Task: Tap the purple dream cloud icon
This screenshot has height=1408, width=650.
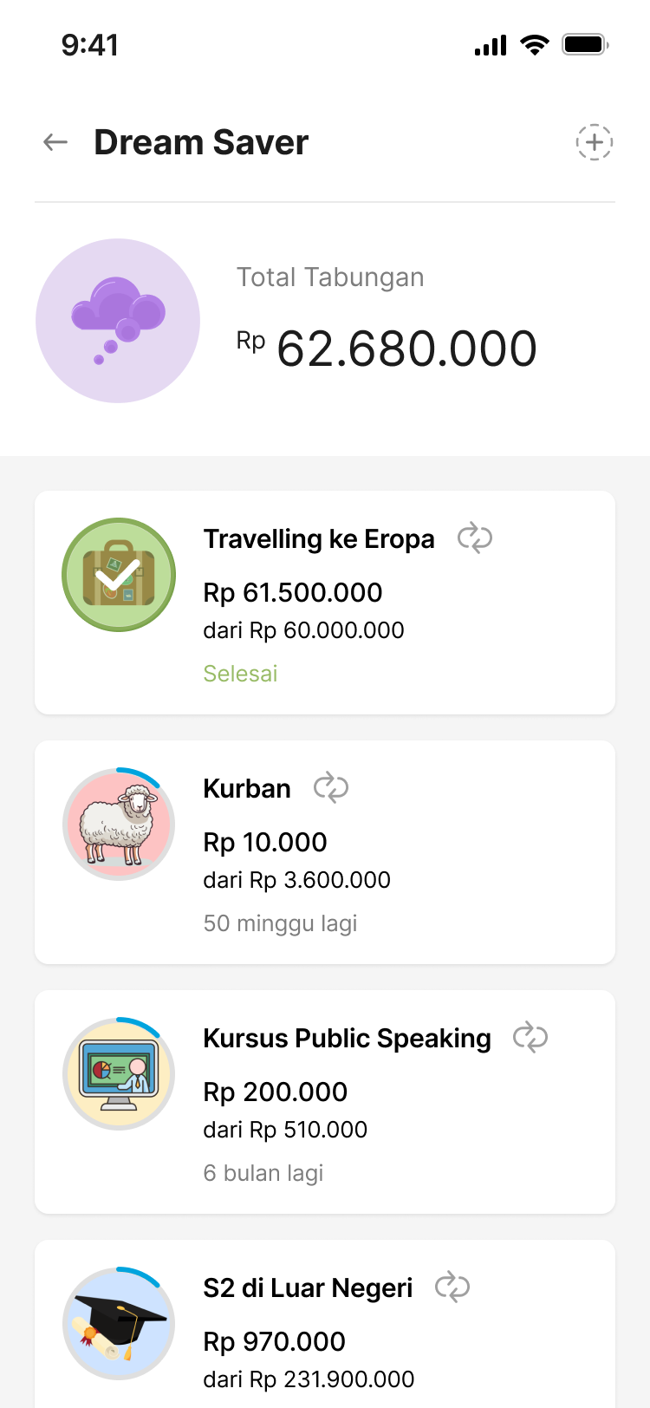Action: coord(118,321)
